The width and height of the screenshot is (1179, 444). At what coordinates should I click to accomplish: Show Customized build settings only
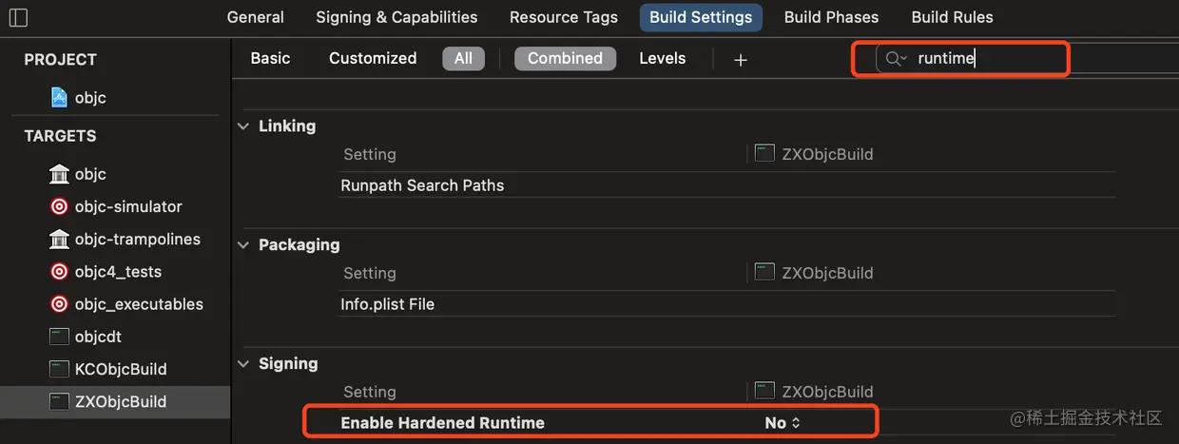(x=373, y=58)
